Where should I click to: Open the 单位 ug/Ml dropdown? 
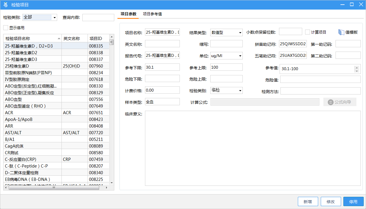click(240, 56)
